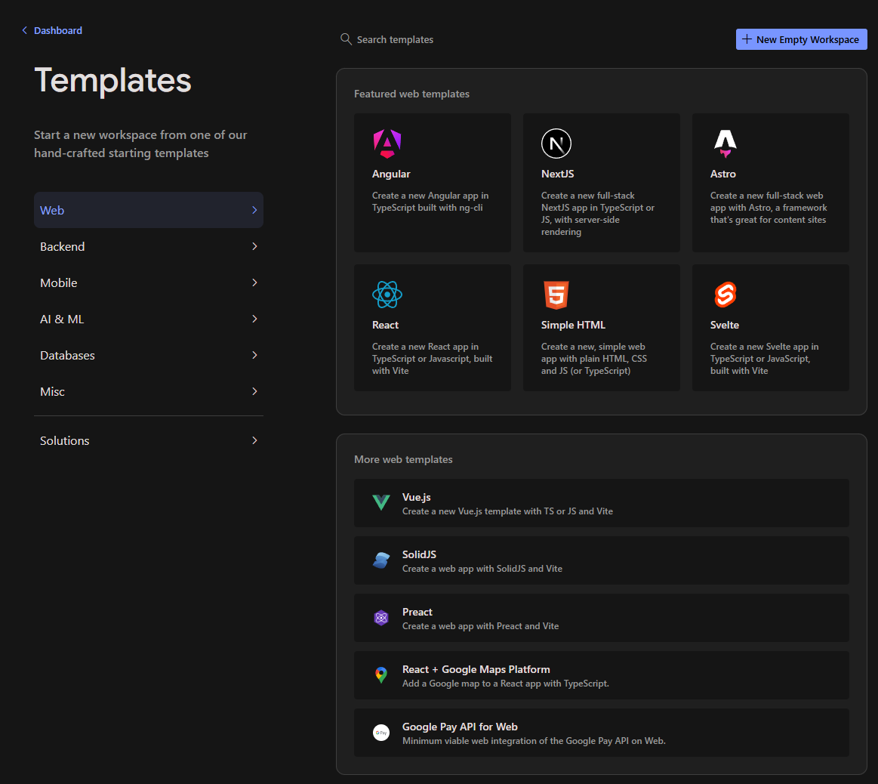This screenshot has width=878, height=784.
Task: Click the 'More web templates' heading
Action: click(x=403, y=459)
